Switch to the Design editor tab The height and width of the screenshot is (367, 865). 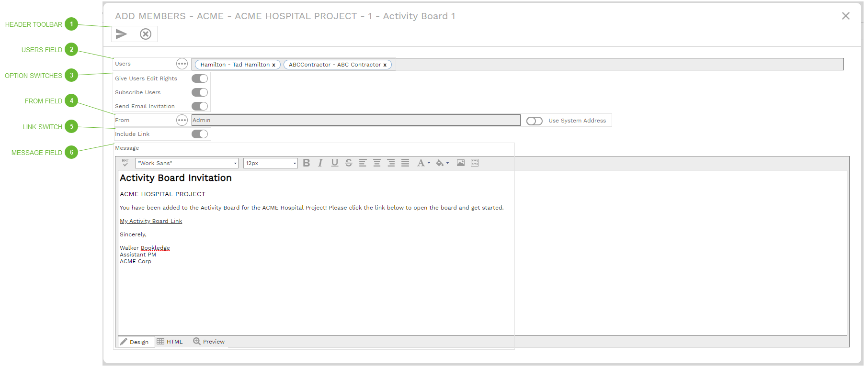click(136, 342)
